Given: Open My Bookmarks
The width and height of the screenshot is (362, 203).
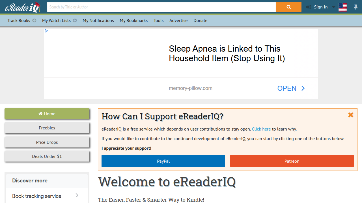Looking at the screenshot, I should pyautogui.click(x=134, y=20).
